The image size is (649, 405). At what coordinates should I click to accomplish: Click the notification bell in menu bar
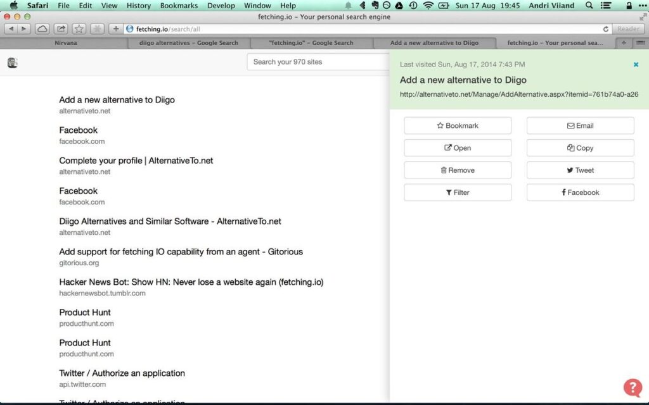[x=348, y=5]
